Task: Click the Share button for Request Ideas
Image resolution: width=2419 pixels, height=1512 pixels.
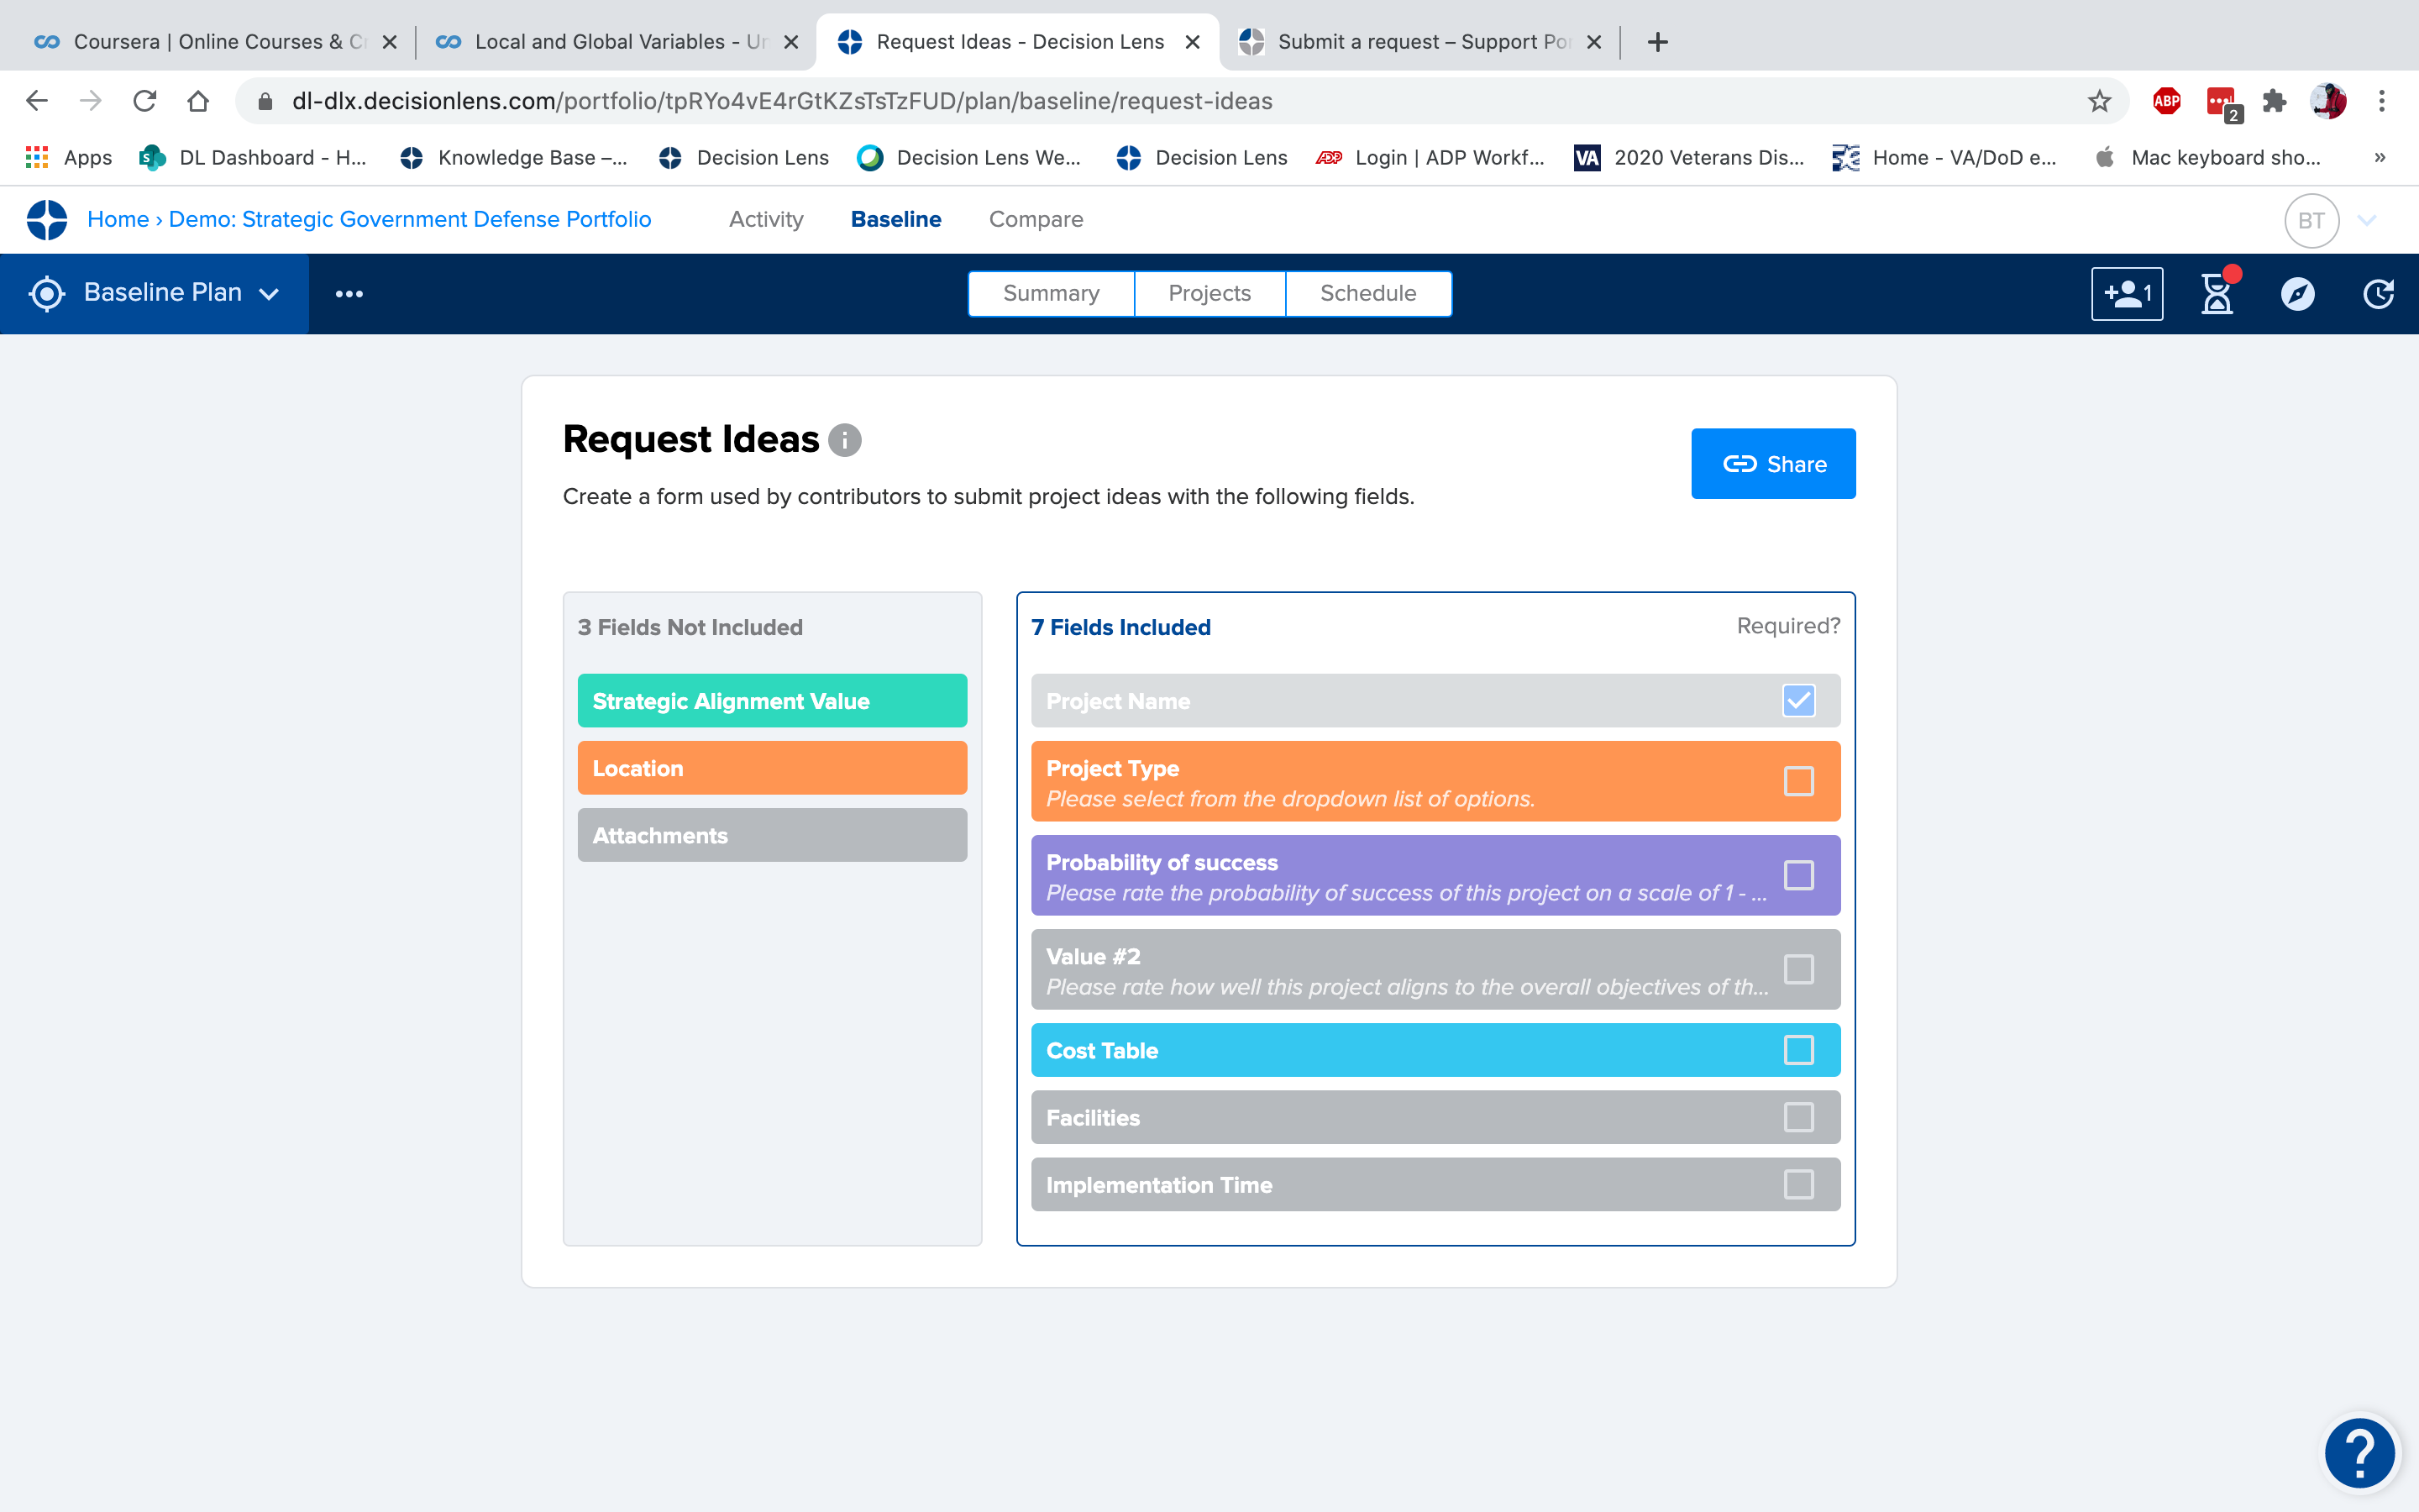Action: (x=1771, y=464)
